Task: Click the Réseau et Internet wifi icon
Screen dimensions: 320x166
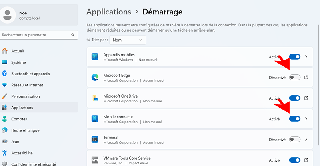Action: [x=4, y=85]
